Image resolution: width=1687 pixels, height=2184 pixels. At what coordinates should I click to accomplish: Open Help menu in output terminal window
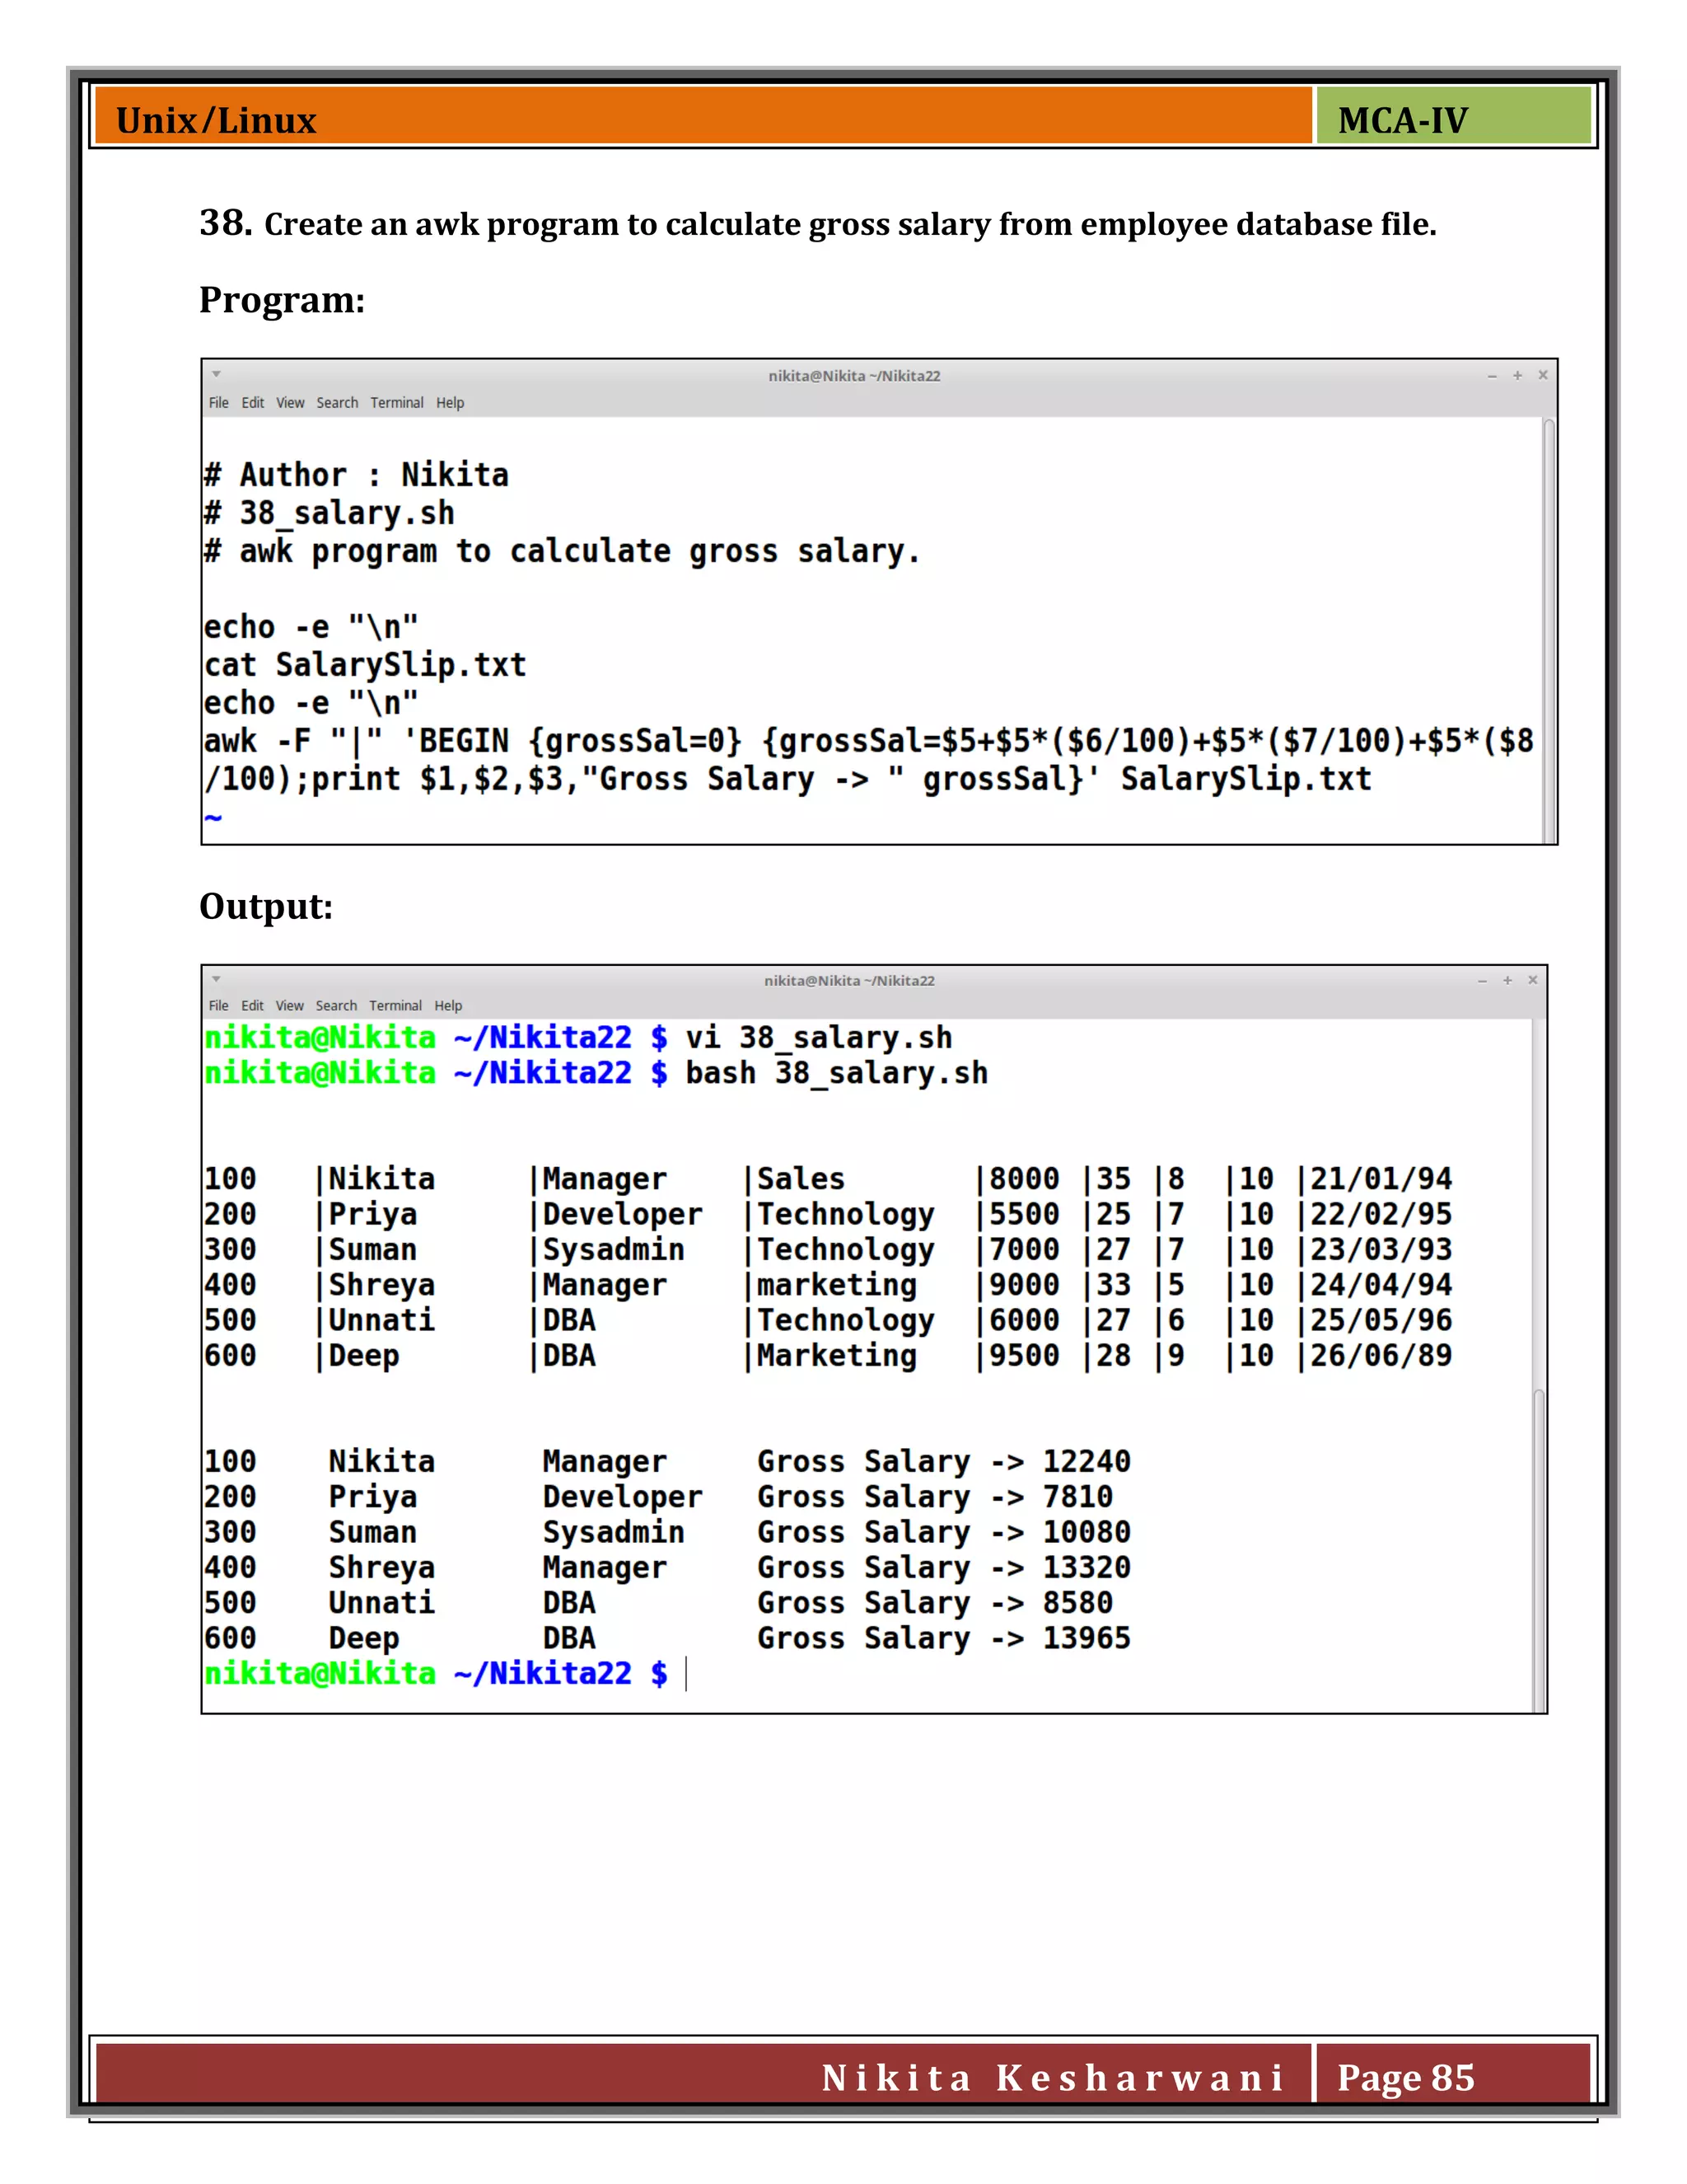(448, 1006)
